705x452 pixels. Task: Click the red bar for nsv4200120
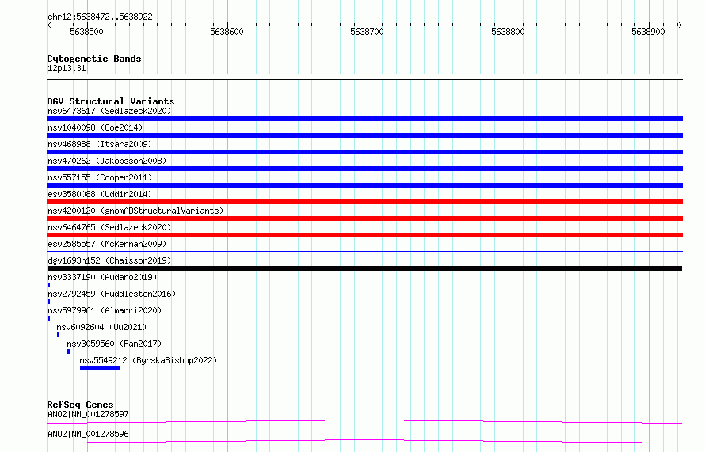pos(364,218)
